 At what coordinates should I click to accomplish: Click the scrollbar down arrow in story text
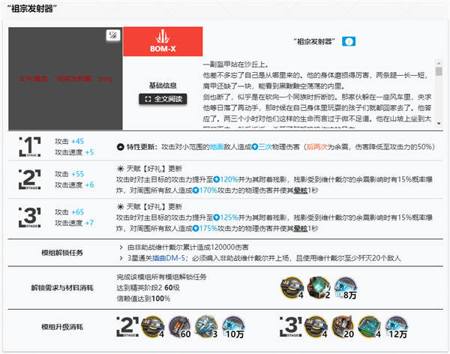439,124
